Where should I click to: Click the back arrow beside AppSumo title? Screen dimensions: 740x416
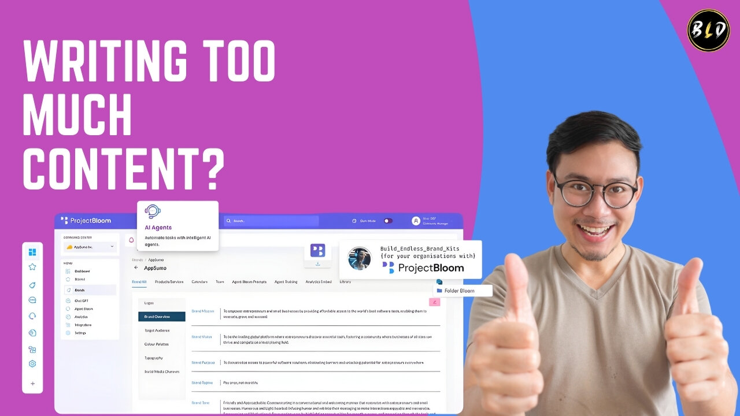coord(136,268)
